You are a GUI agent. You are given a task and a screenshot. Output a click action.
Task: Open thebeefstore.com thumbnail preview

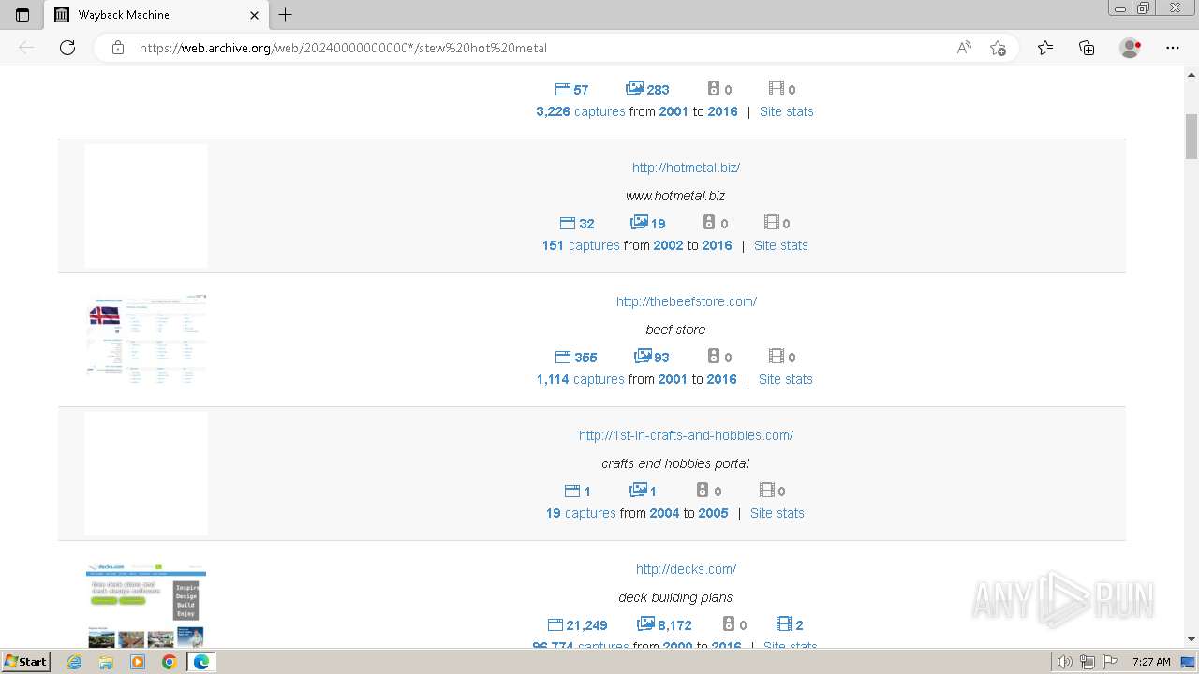pyautogui.click(x=146, y=339)
